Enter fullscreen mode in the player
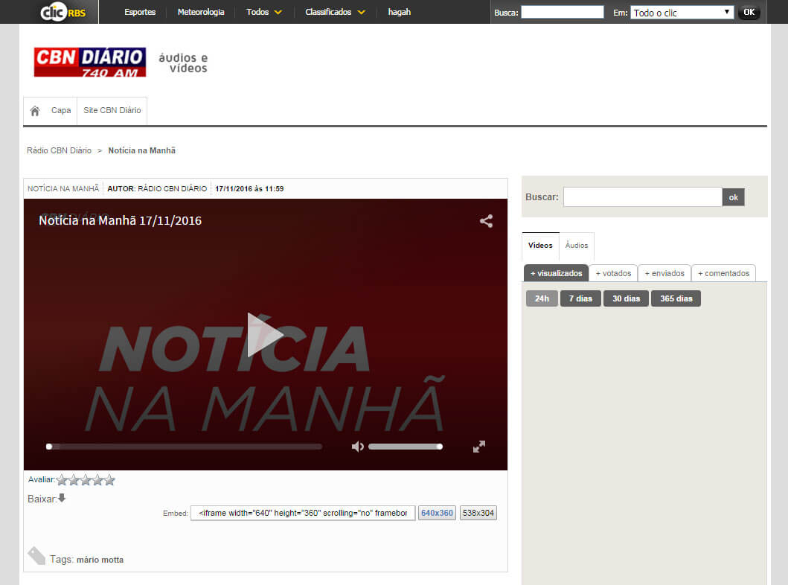The image size is (788, 585). pyautogui.click(x=479, y=447)
